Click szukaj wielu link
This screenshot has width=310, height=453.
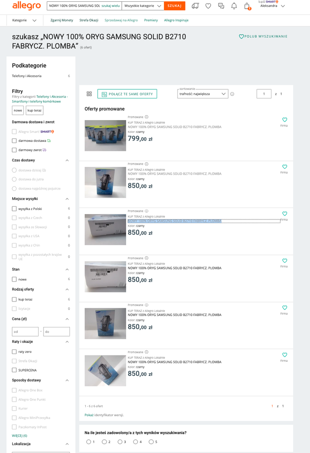click(x=110, y=6)
